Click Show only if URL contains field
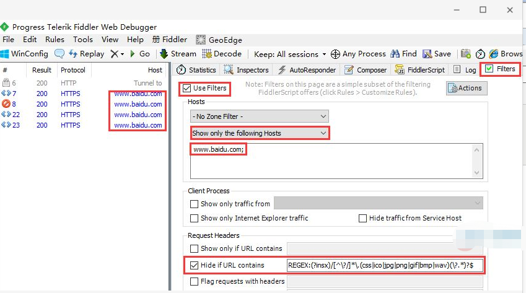Viewport: 526px width, 293px height. 385,249
